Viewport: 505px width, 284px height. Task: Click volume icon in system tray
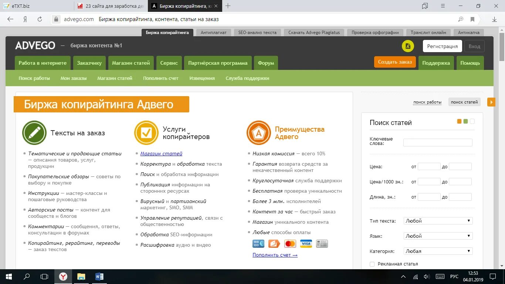[427, 277]
